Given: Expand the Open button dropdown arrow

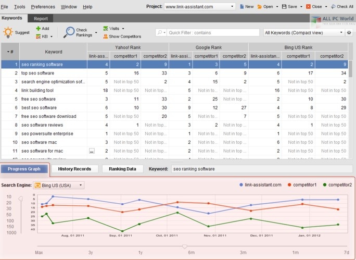Looking at the screenshot, I should click(x=277, y=7).
